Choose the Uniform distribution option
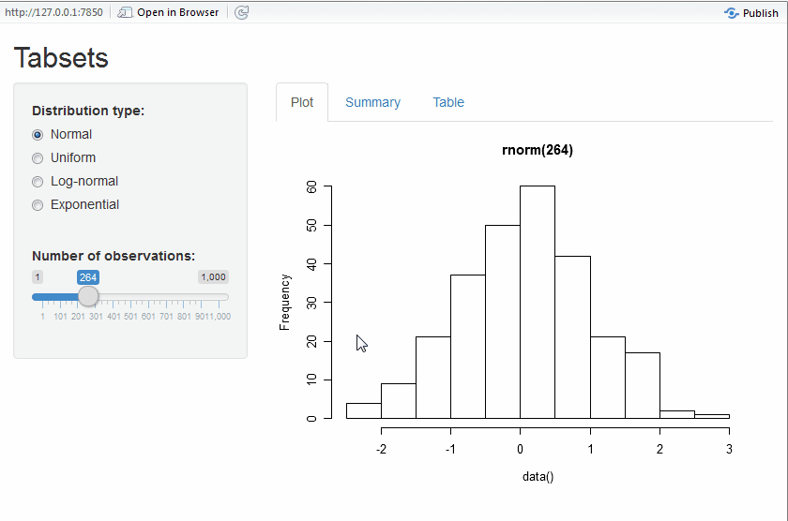This screenshot has height=521, width=788. 38,158
